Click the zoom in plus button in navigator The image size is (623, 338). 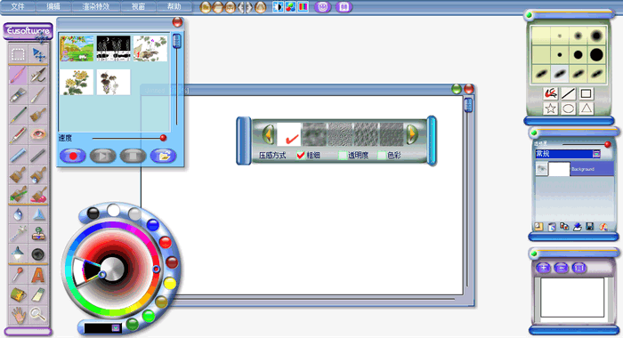(543, 268)
